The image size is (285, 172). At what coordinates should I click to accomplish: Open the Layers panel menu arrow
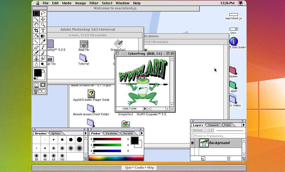pos(244,125)
